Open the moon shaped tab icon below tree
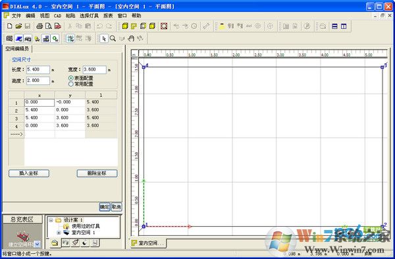395x259 pixels. pos(85,243)
